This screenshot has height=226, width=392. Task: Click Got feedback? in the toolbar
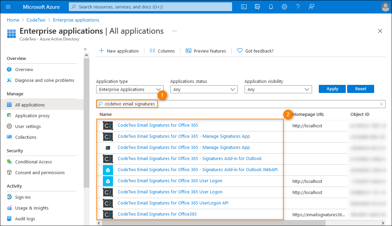pyautogui.click(x=255, y=51)
